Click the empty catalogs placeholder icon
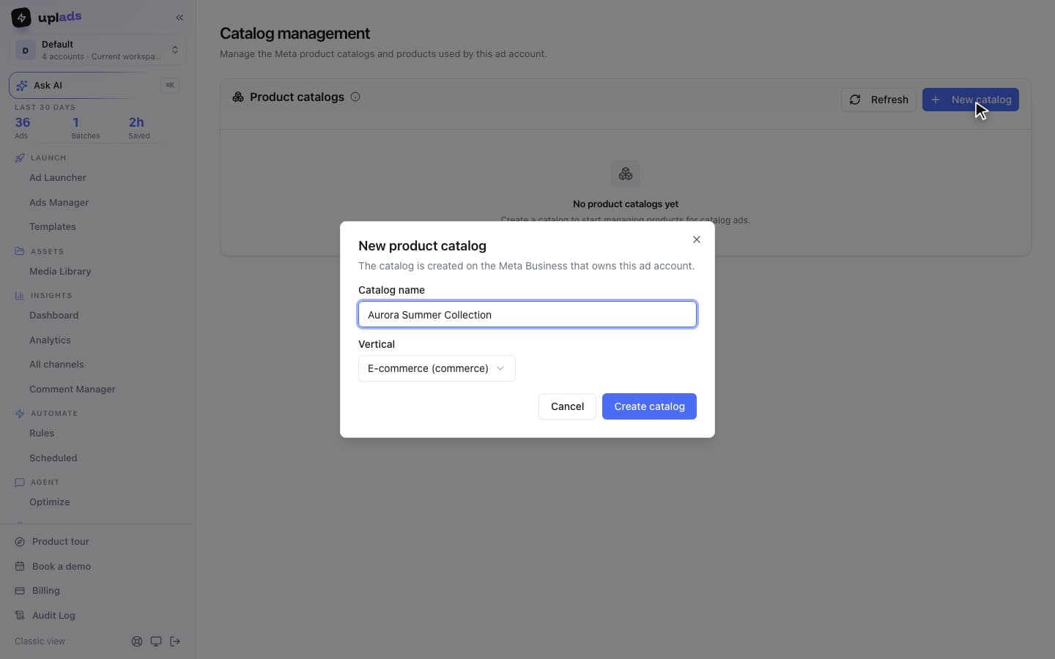The height and width of the screenshot is (659, 1055). pyautogui.click(x=626, y=174)
